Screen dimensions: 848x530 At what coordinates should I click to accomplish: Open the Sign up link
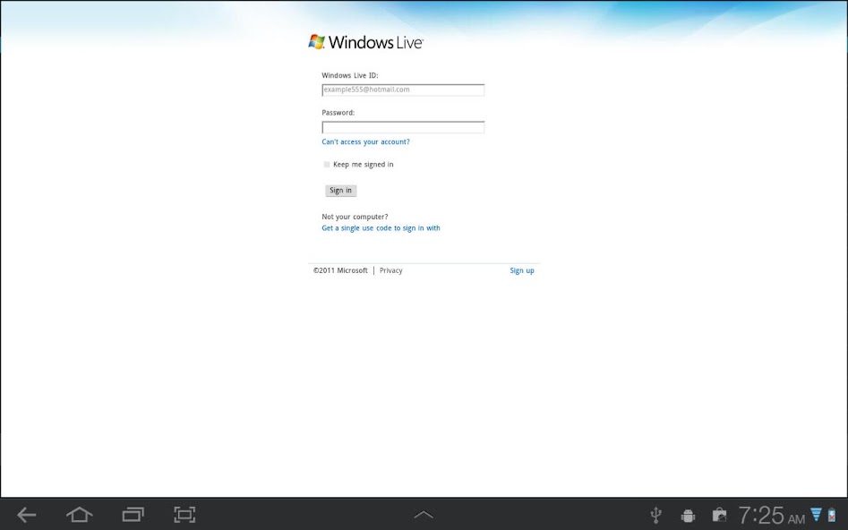click(522, 269)
